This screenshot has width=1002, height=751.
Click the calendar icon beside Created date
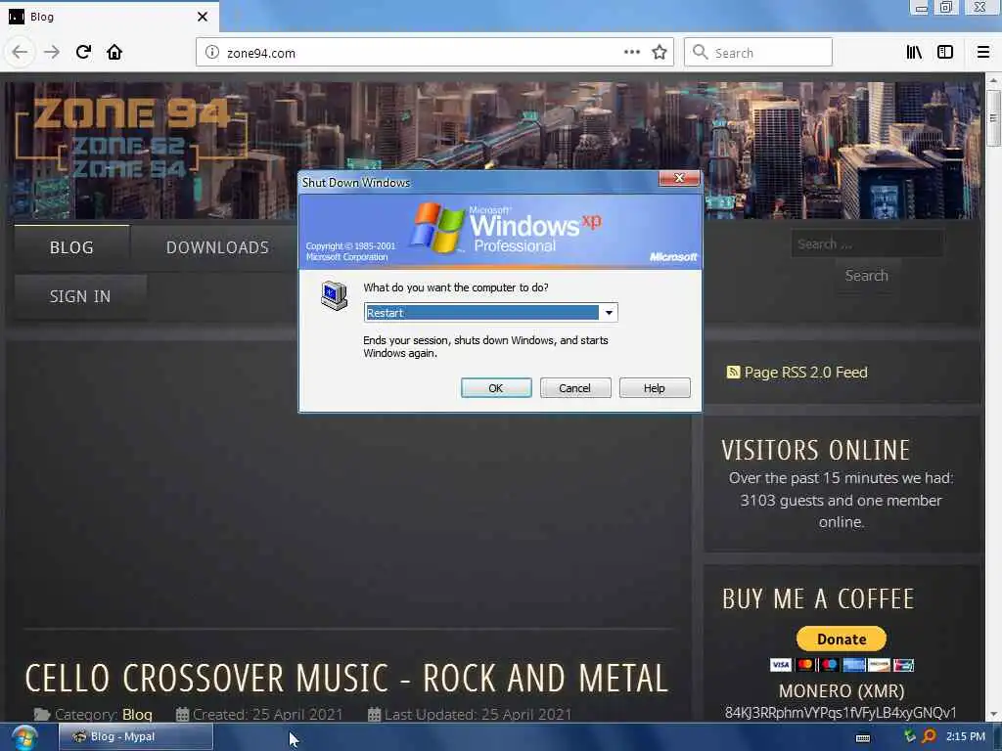point(182,715)
